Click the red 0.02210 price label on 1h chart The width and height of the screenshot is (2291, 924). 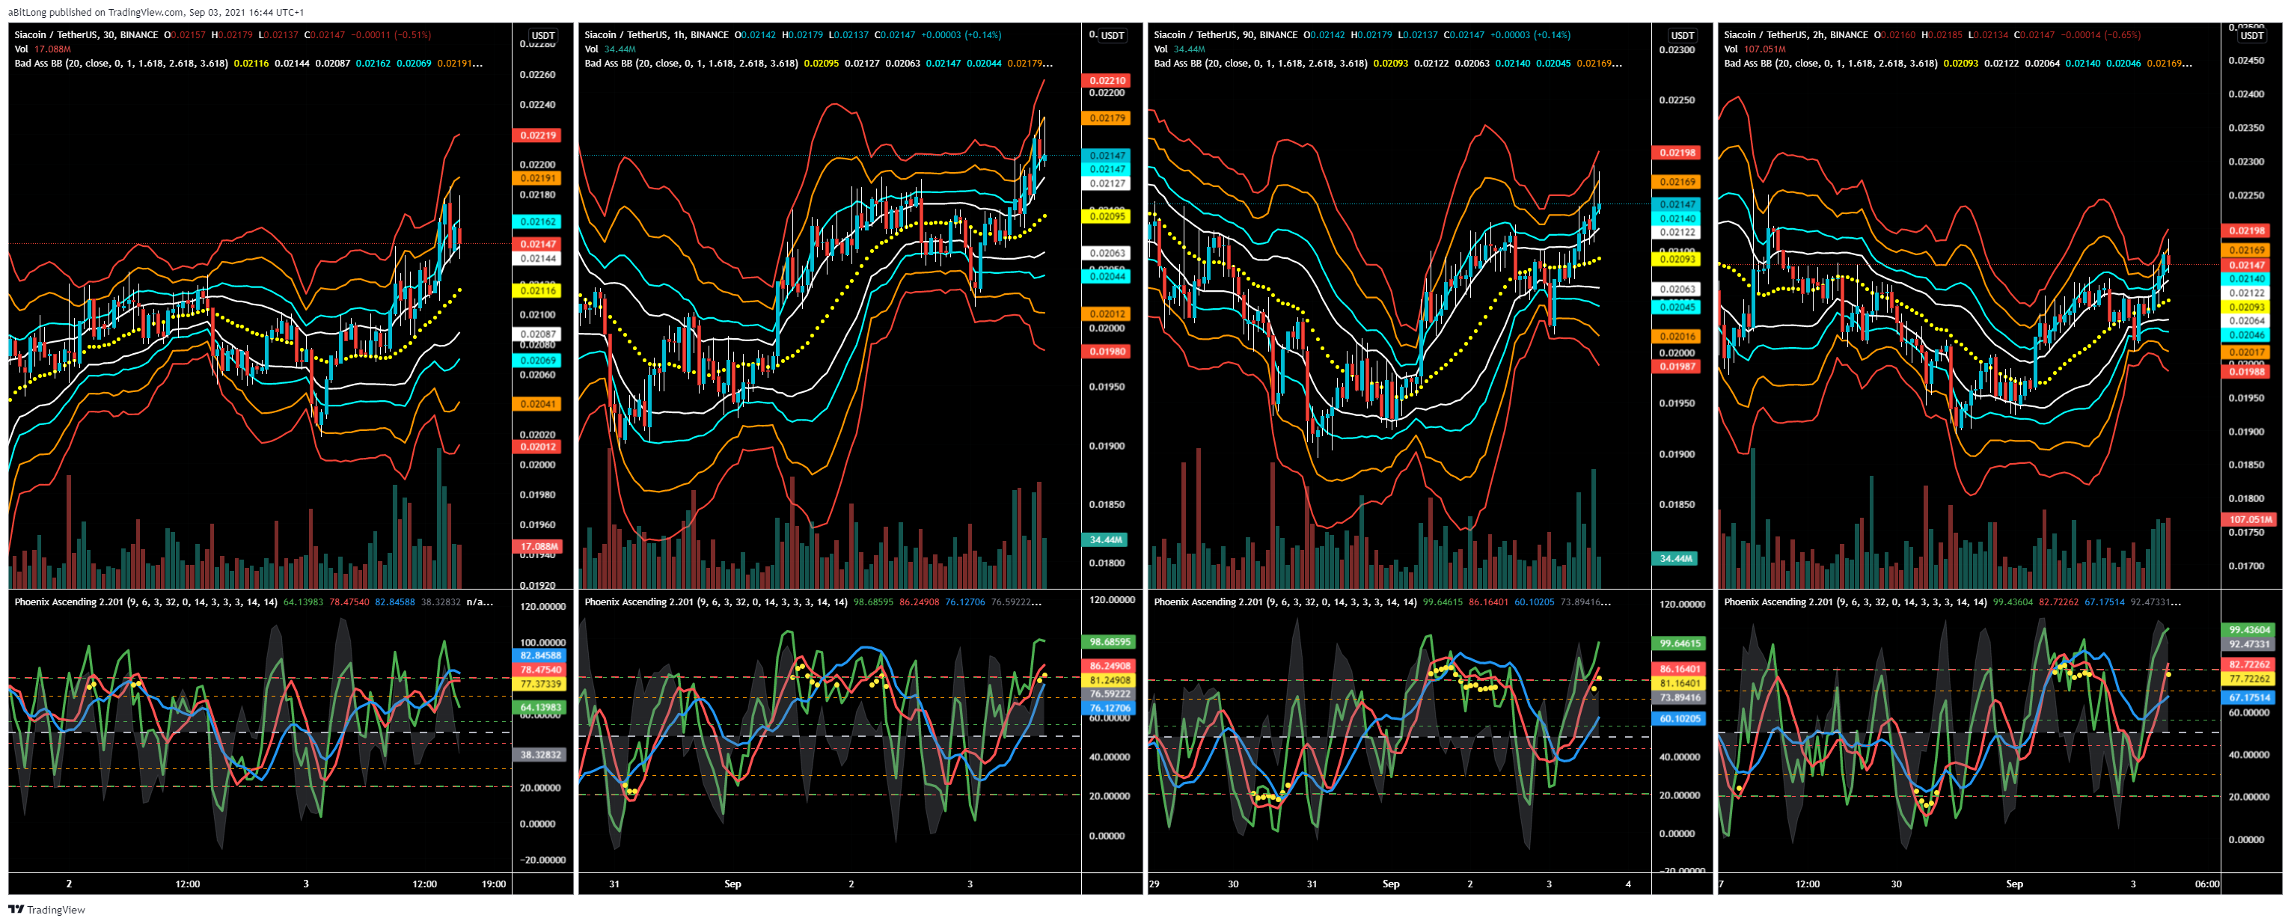point(1107,80)
